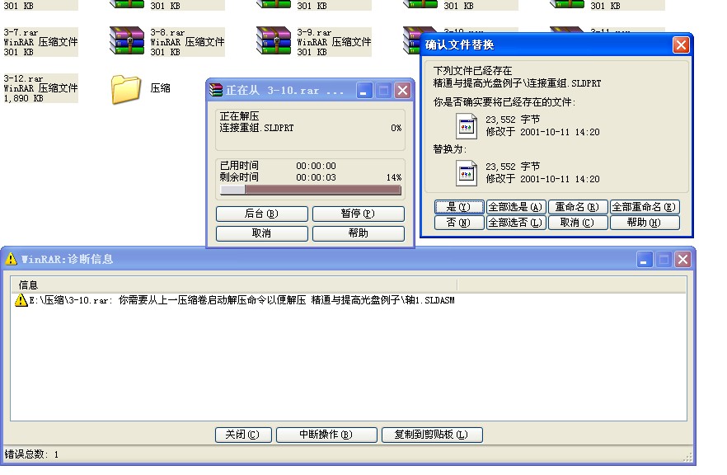Open Help (帮助) in extraction progress window
This screenshot has height=475, width=727.
(358, 233)
